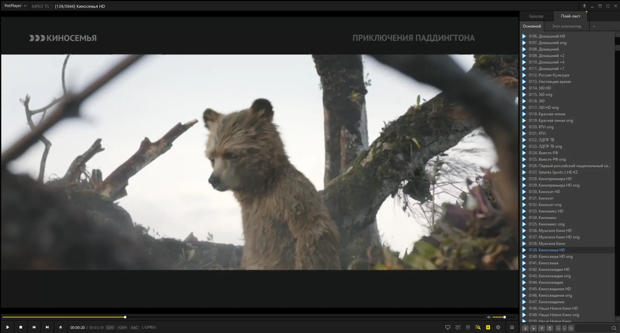Skip to the next playlist item
620x333 pixels.
(x=47, y=327)
